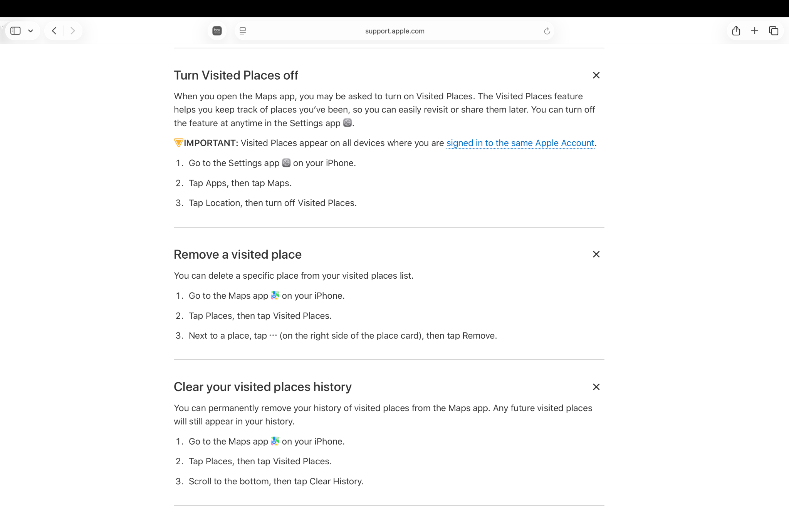The height and width of the screenshot is (512, 789).
Task: Go back to the previous page
Action: coord(54,31)
